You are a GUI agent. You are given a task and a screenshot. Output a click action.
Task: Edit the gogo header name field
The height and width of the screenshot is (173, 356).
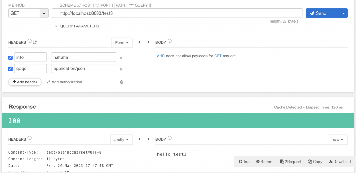pos(31,68)
